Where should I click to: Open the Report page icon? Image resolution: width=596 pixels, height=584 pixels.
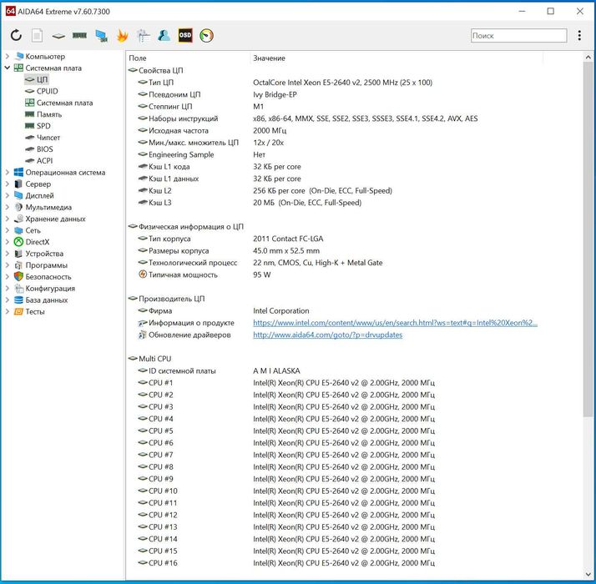tap(37, 36)
